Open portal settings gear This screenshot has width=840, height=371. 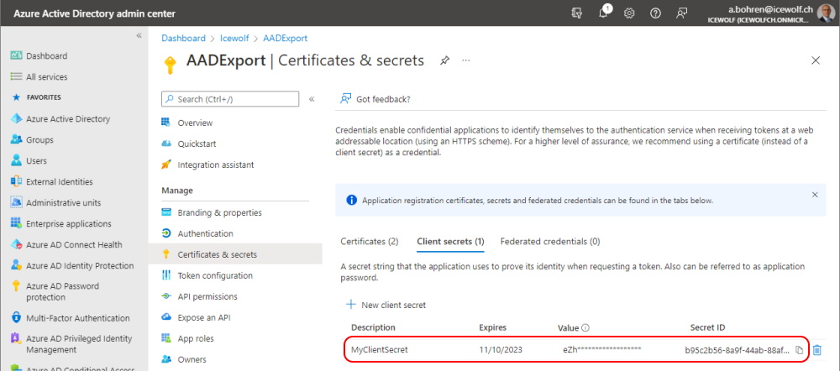(629, 13)
